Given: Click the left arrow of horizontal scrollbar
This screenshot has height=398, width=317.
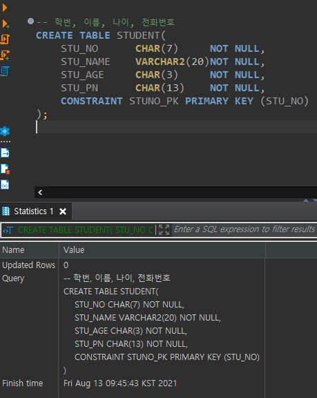Looking at the screenshot, I should 40,192.
